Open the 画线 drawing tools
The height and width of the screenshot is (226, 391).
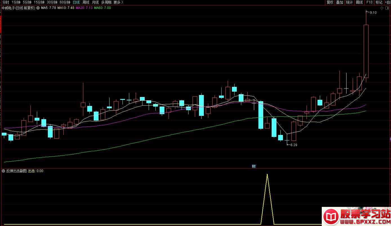click(359, 2)
